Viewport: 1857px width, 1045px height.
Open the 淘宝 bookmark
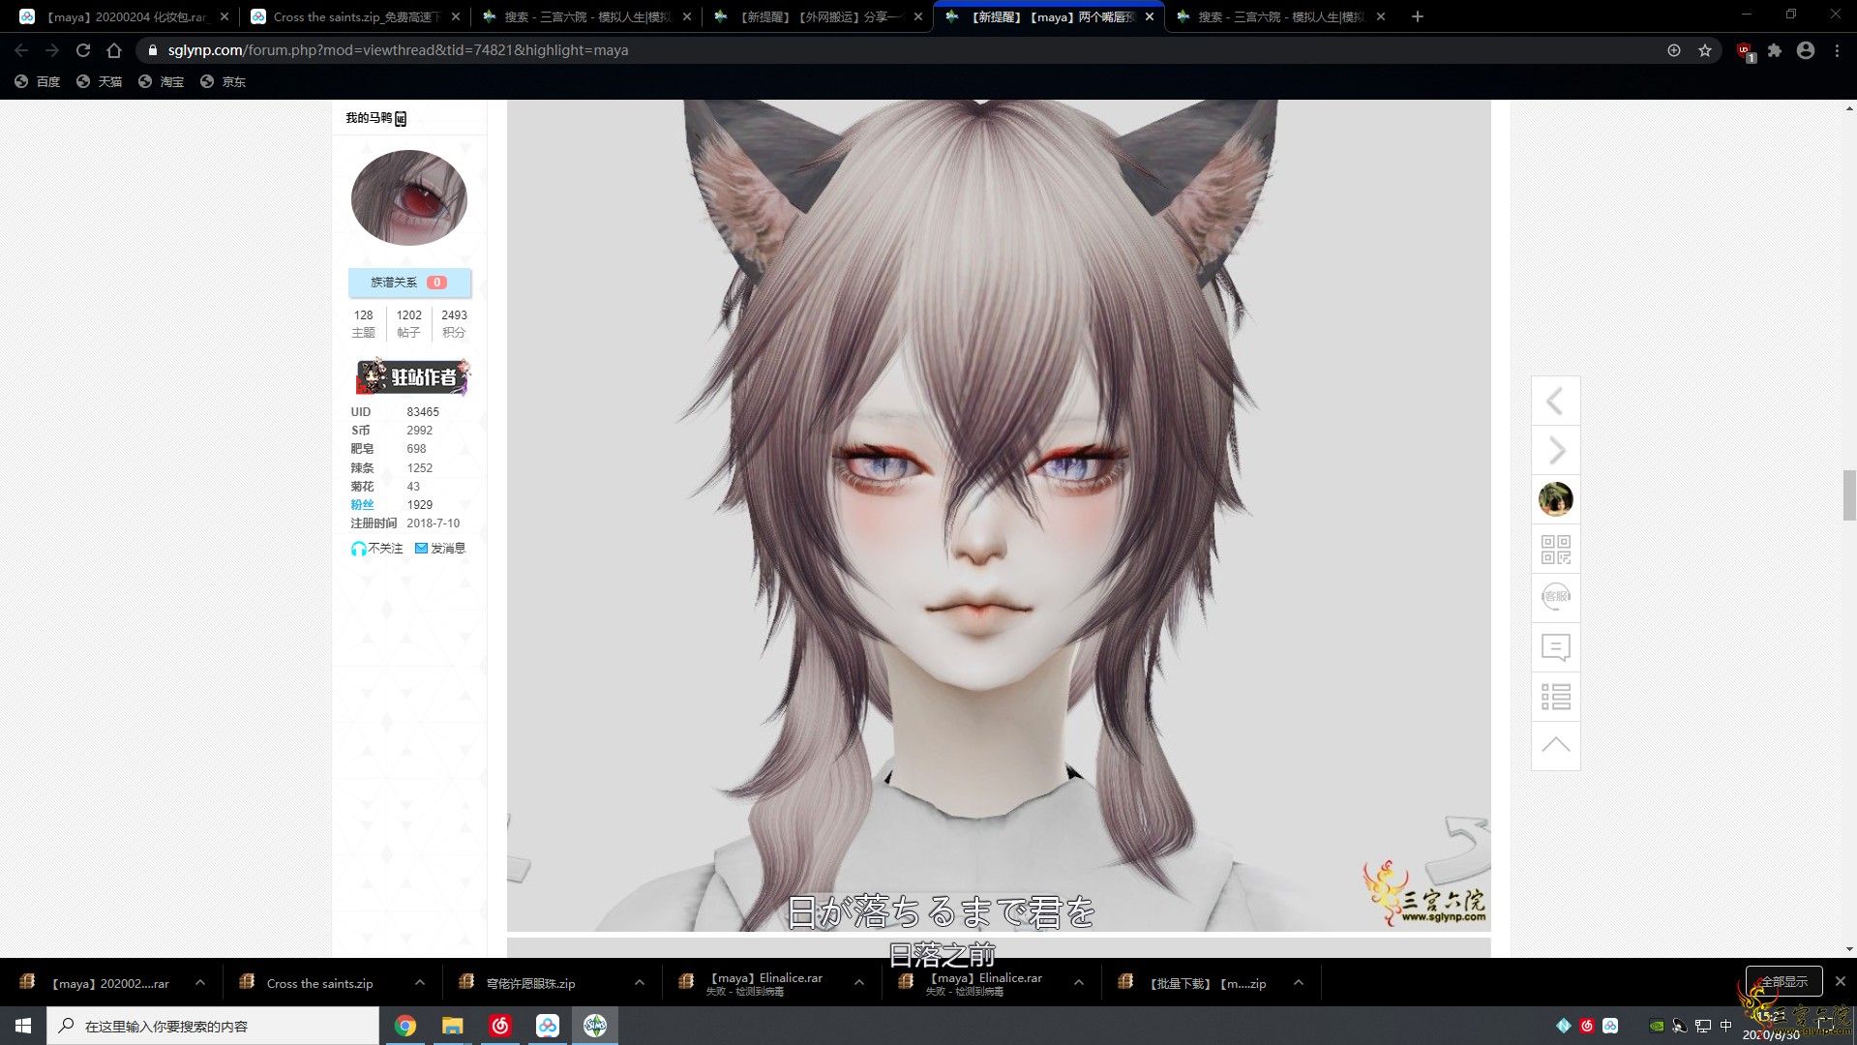click(x=162, y=82)
